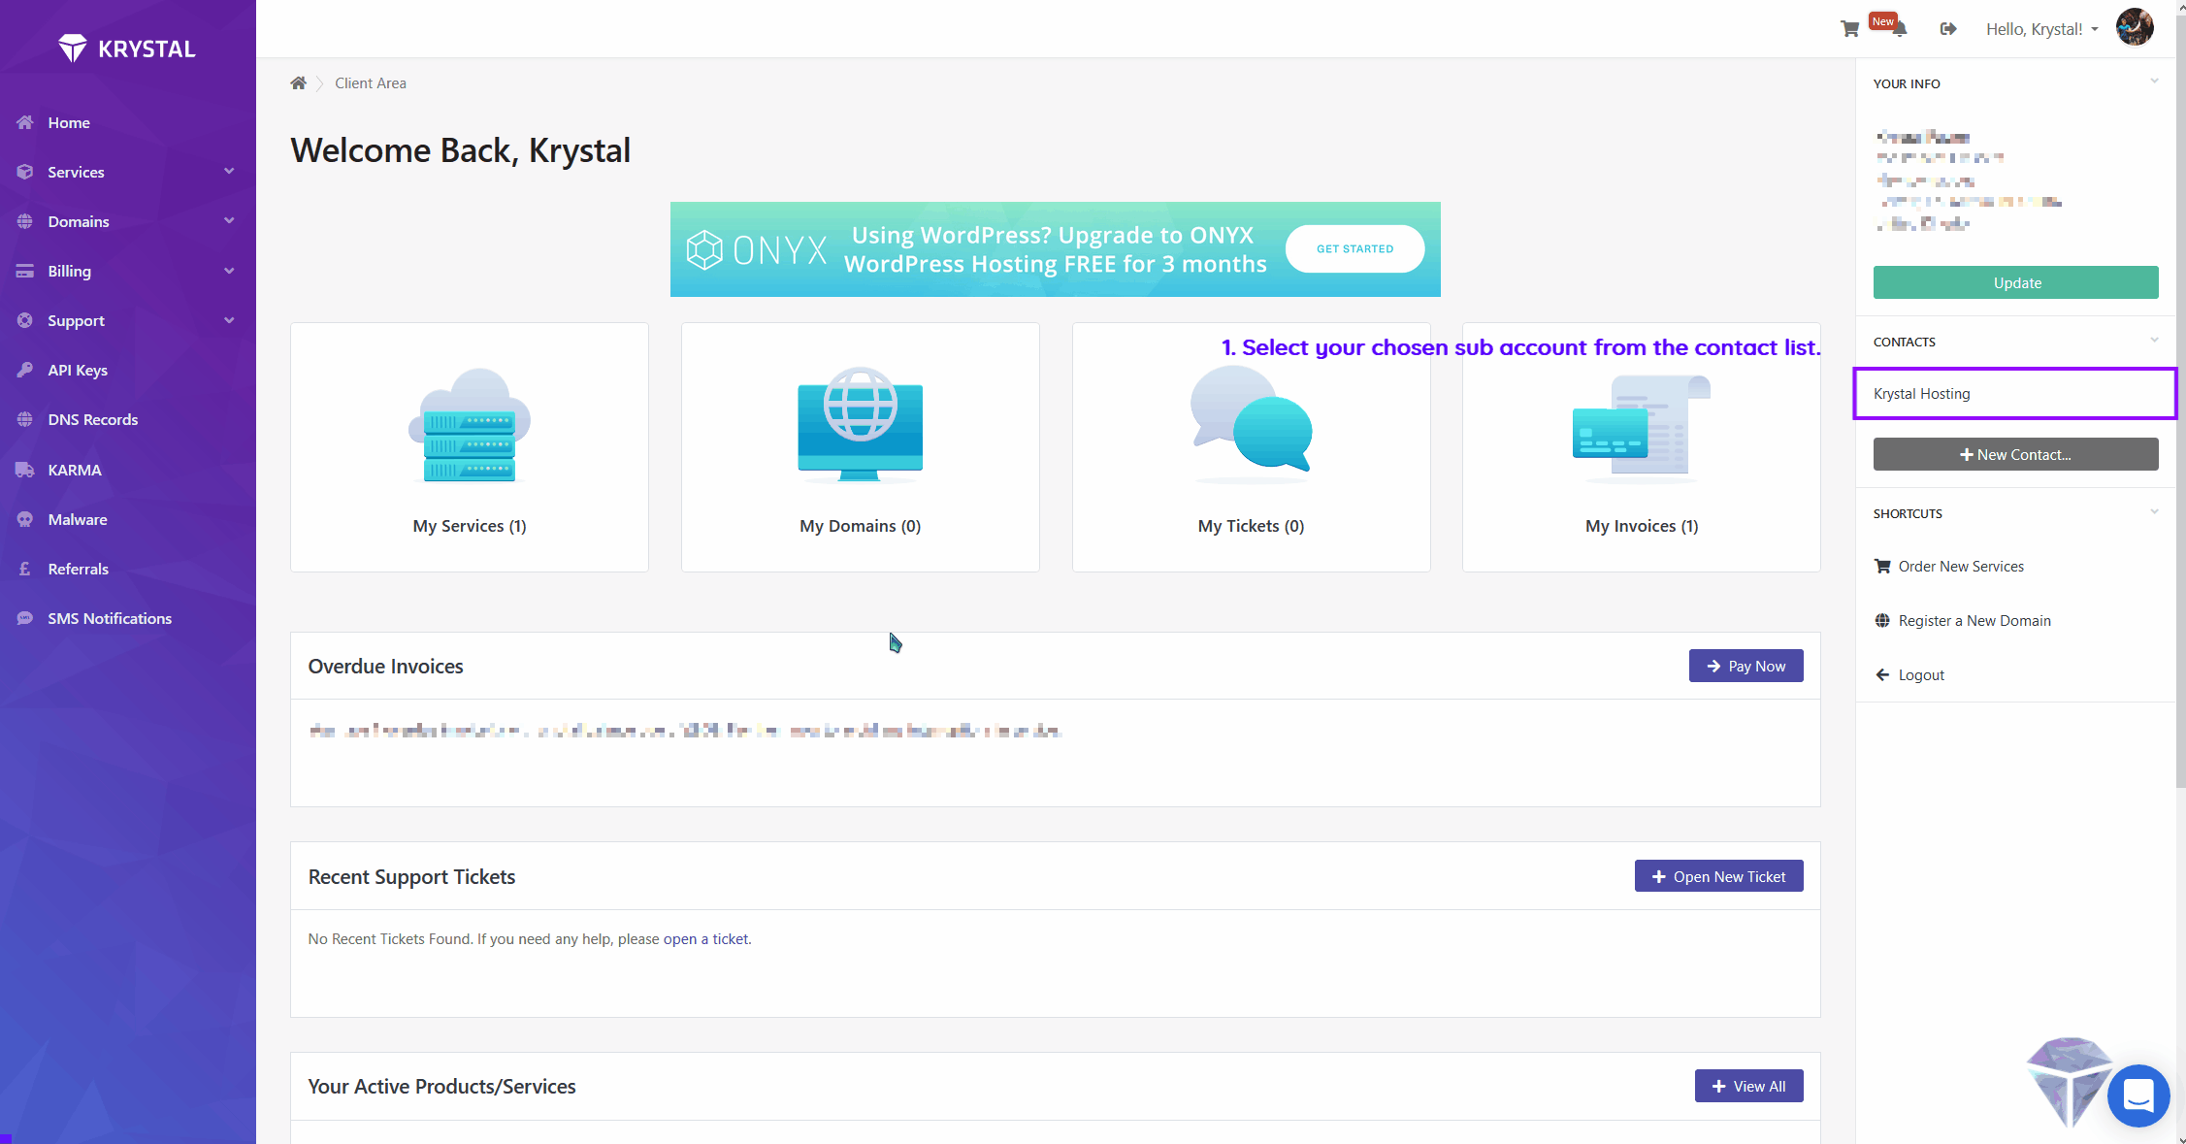The height and width of the screenshot is (1144, 2186).
Task: Click the ONYX WordPress hosting banner
Action: 1056,249
